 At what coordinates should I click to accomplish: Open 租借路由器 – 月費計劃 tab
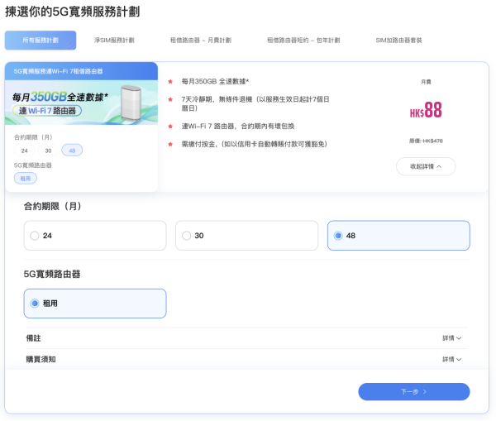(201, 41)
